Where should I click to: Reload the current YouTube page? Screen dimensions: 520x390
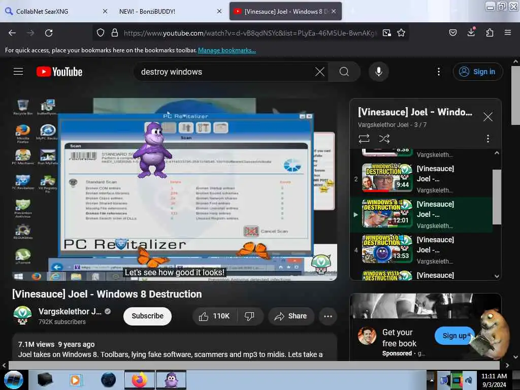(49, 33)
